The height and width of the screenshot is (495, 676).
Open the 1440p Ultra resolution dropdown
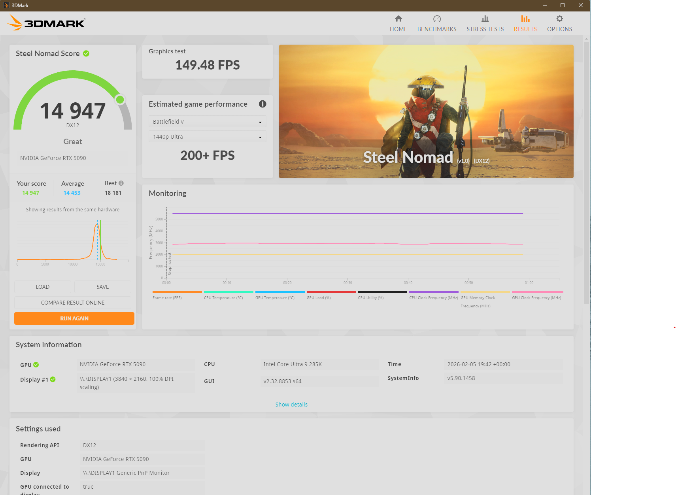pyautogui.click(x=207, y=137)
